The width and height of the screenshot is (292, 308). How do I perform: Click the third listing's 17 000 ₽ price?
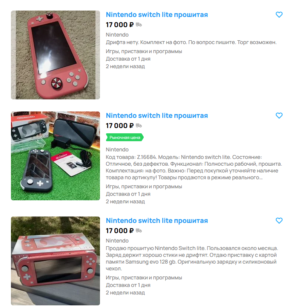(x=120, y=230)
